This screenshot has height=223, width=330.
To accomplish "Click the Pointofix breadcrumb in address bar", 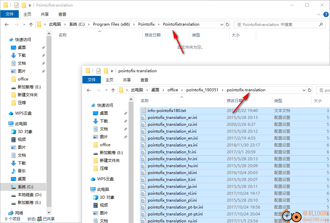I will pyautogui.click(x=146, y=24).
